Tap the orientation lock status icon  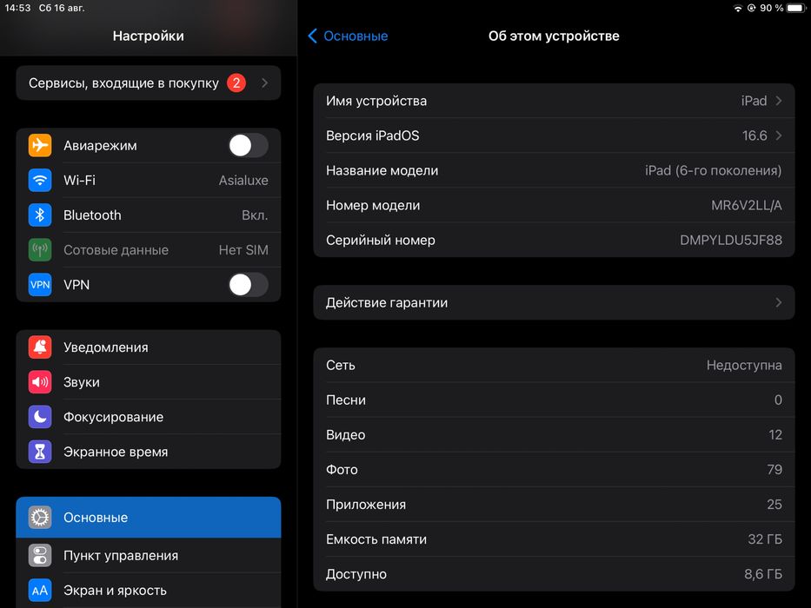pos(752,9)
